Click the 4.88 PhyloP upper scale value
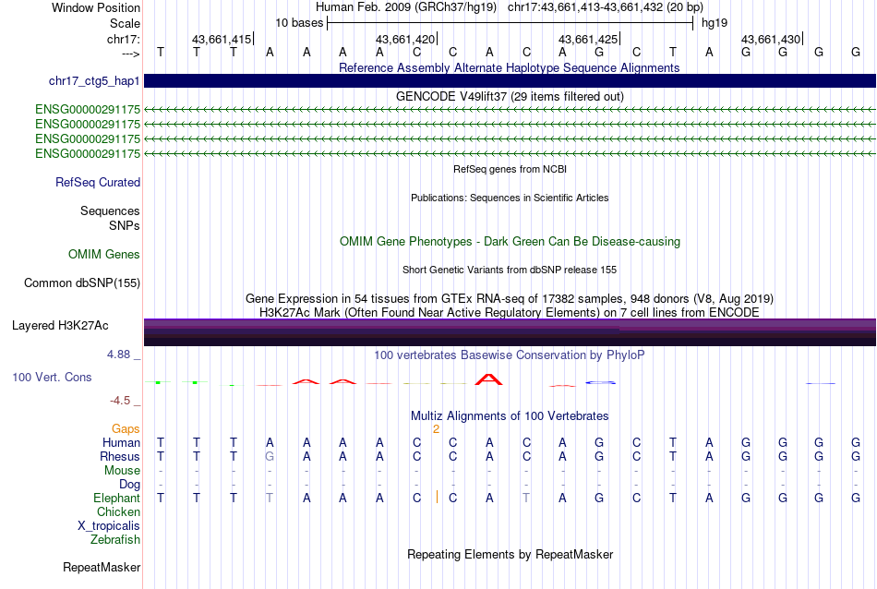The image size is (877, 589). pyautogui.click(x=118, y=355)
